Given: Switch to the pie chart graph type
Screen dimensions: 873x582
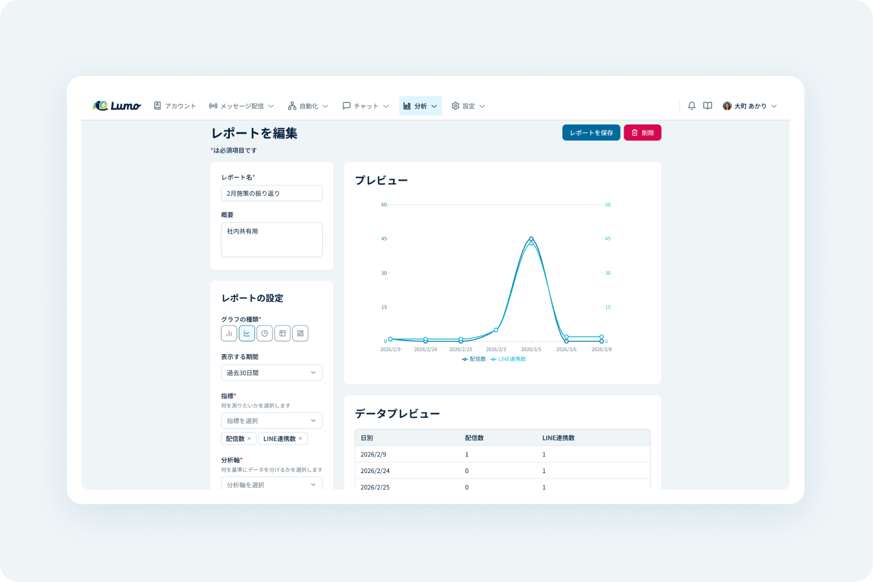Looking at the screenshot, I should [264, 333].
